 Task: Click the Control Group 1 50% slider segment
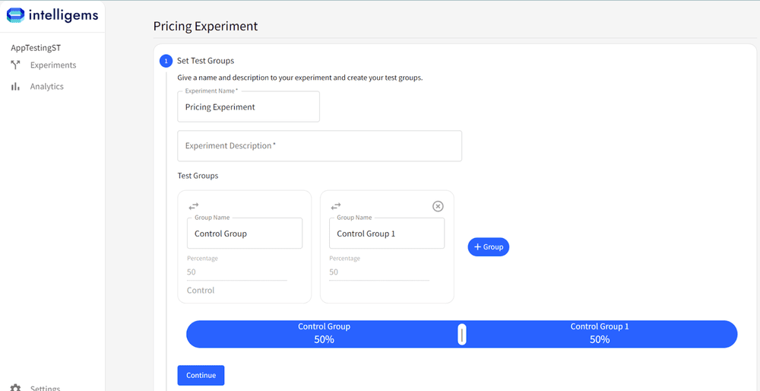(600, 334)
